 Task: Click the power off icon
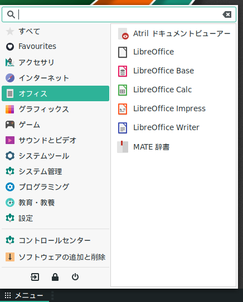(x=75, y=277)
